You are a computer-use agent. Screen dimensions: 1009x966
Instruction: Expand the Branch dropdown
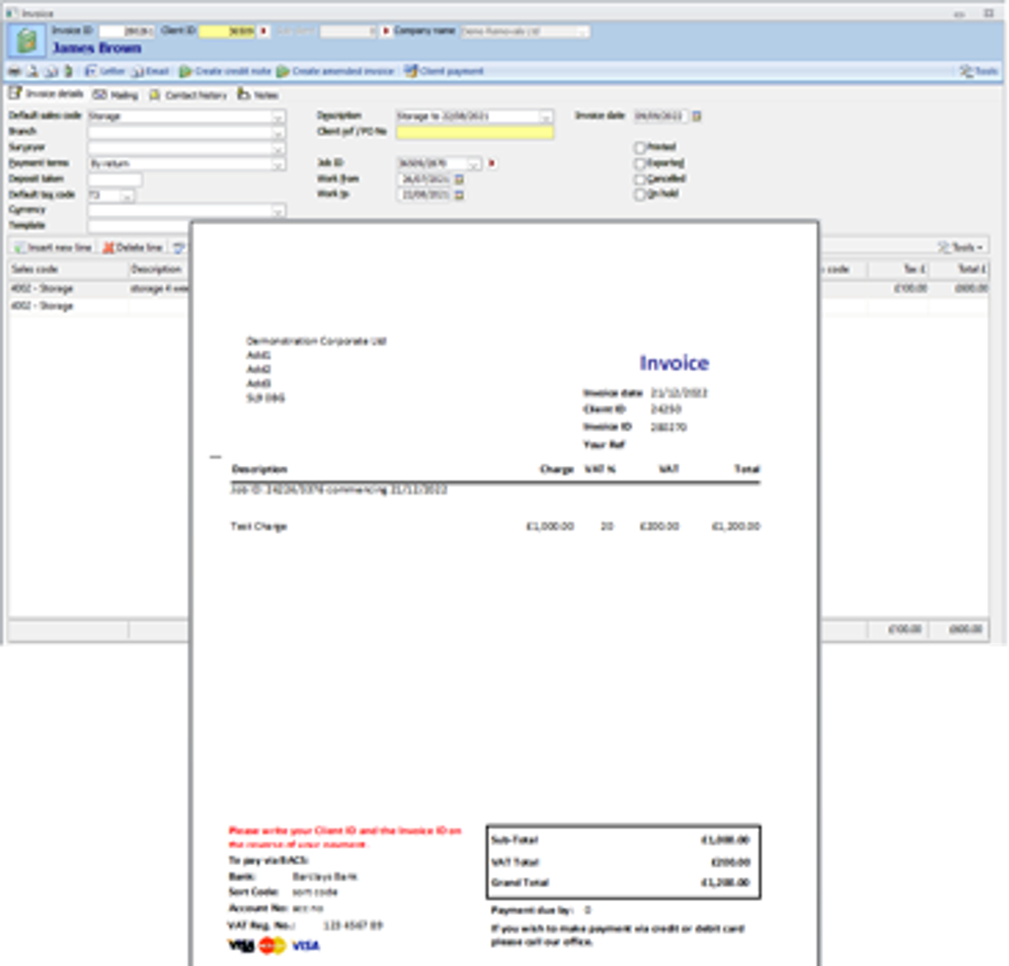coord(277,132)
